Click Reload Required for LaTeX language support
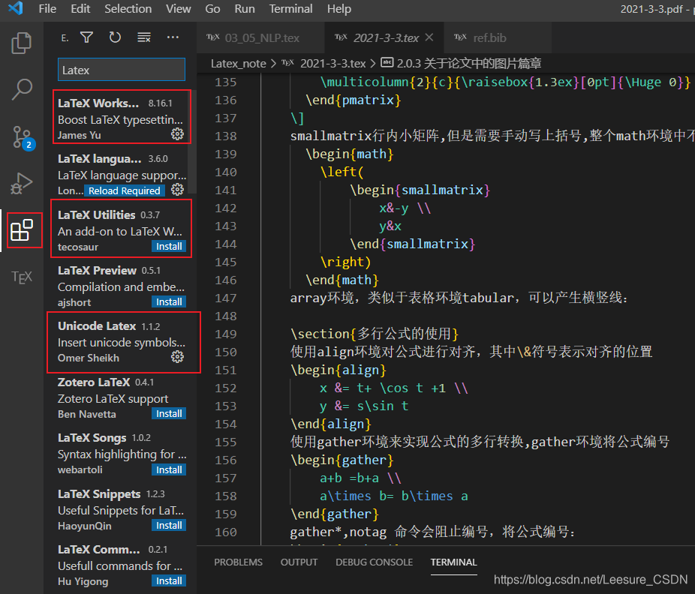The image size is (695, 594). pyautogui.click(x=124, y=190)
